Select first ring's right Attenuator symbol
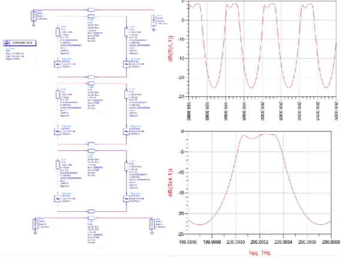Screen dimensions: 343x258 (126, 64)
